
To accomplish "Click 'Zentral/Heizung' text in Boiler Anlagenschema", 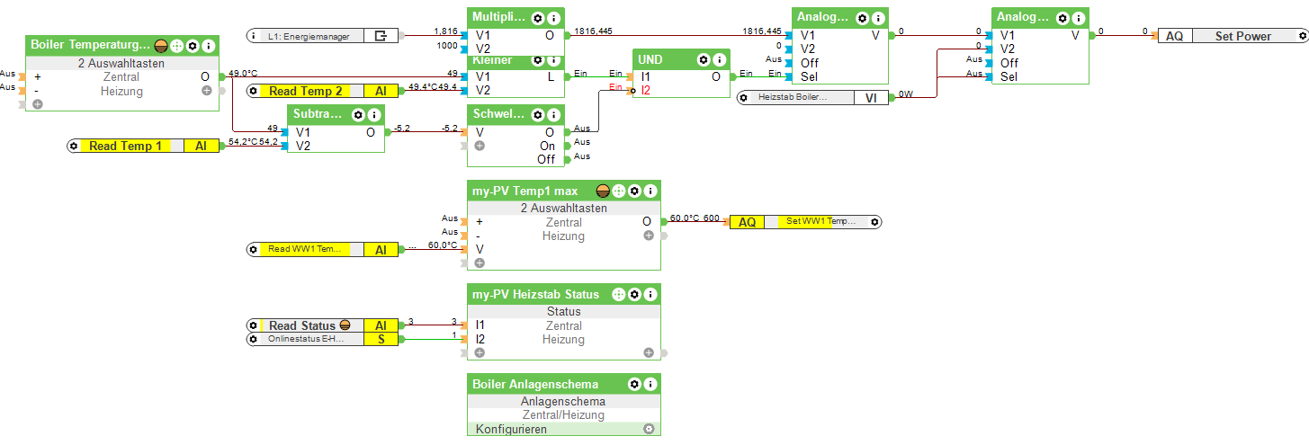I will [x=563, y=415].
